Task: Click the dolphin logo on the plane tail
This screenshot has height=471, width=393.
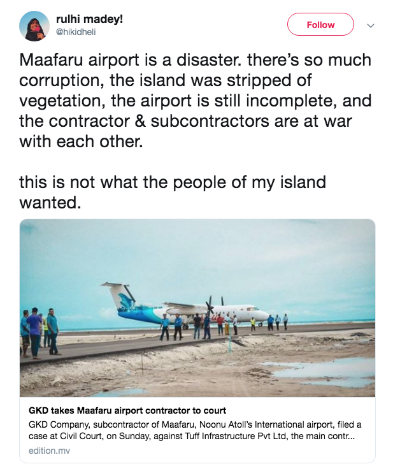Action: click(x=127, y=299)
